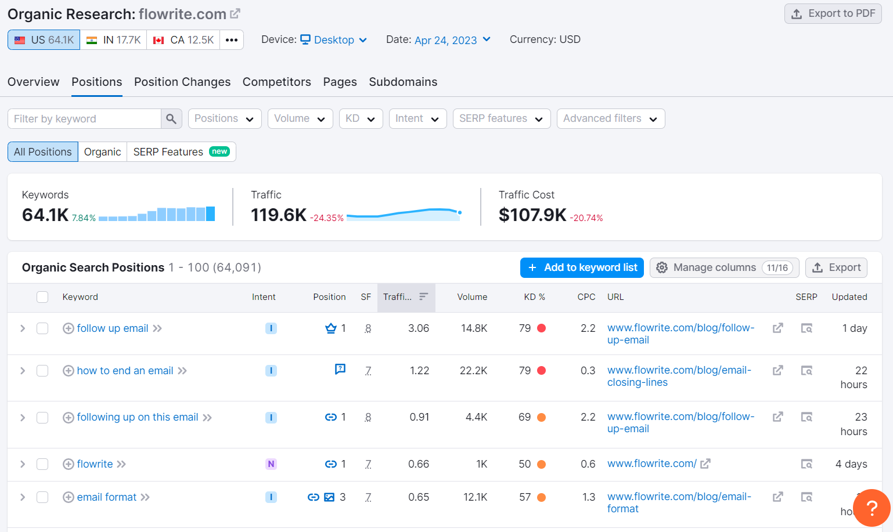Switch to the Pages tab
This screenshot has width=893, height=532.
tap(340, 82)
